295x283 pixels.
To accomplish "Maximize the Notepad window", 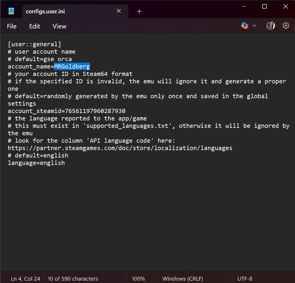I will click(265, 7).
